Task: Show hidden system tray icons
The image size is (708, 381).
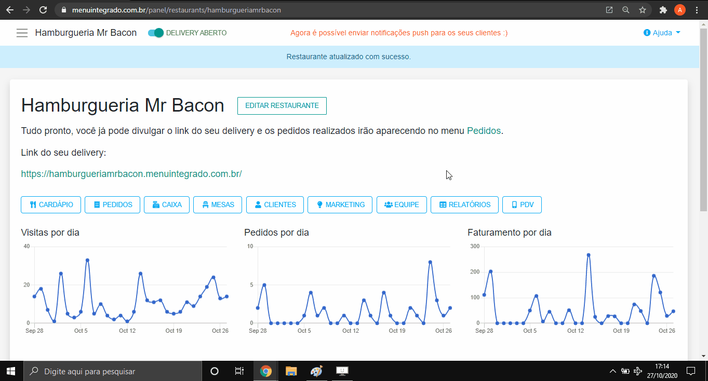Action: [612, 371]
